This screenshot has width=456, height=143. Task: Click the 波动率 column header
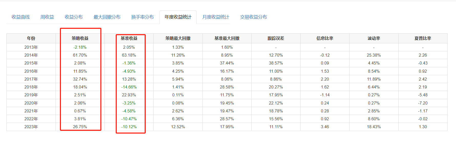(374, 38)
